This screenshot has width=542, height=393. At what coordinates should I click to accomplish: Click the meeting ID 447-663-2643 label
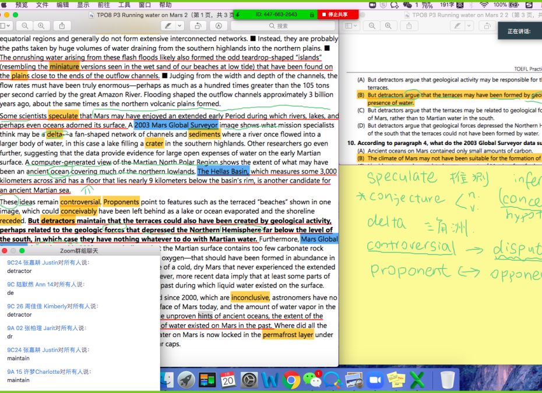point(276,15)
